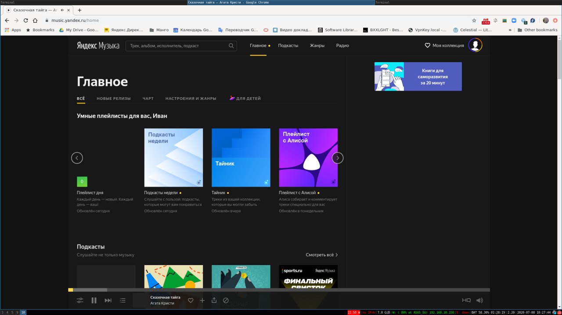
Task: Open the Gmail extension icon
Action: (486, 21)
